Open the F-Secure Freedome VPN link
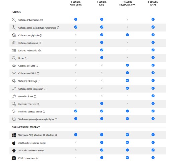 pyautogui.click(x=127, y=3)
